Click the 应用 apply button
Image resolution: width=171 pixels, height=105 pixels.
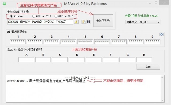148,67
